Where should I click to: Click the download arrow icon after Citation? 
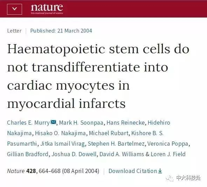(x=160, y=171)
